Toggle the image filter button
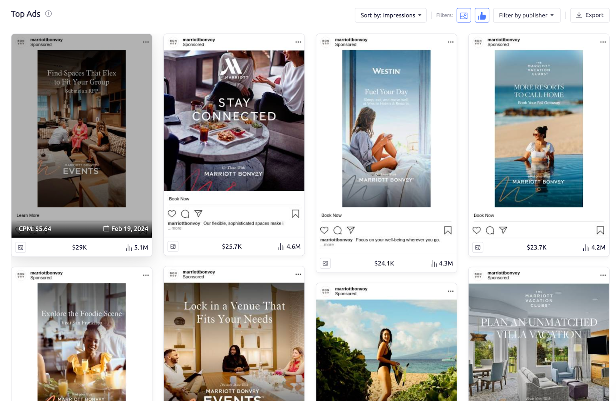This screenshot has height=401, width=616. click(464, 15)
